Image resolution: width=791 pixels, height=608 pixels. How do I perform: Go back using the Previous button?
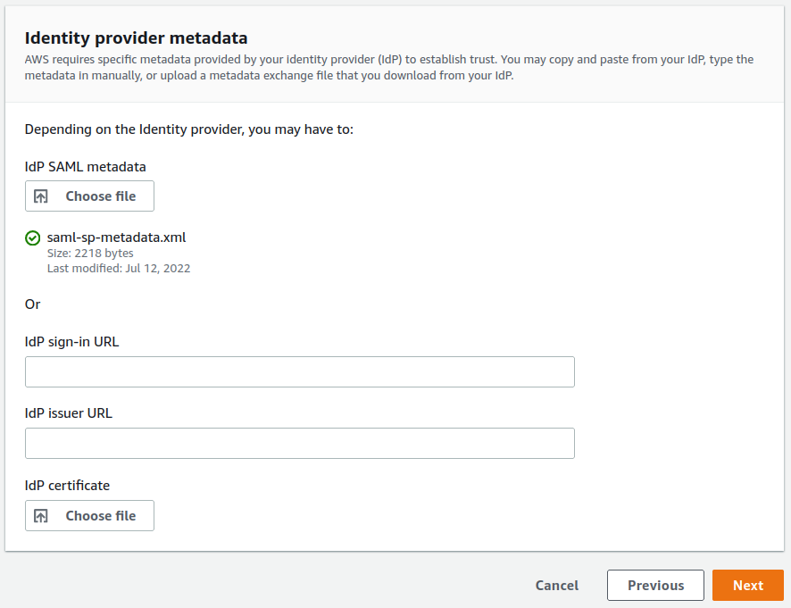tap(655, 585)
